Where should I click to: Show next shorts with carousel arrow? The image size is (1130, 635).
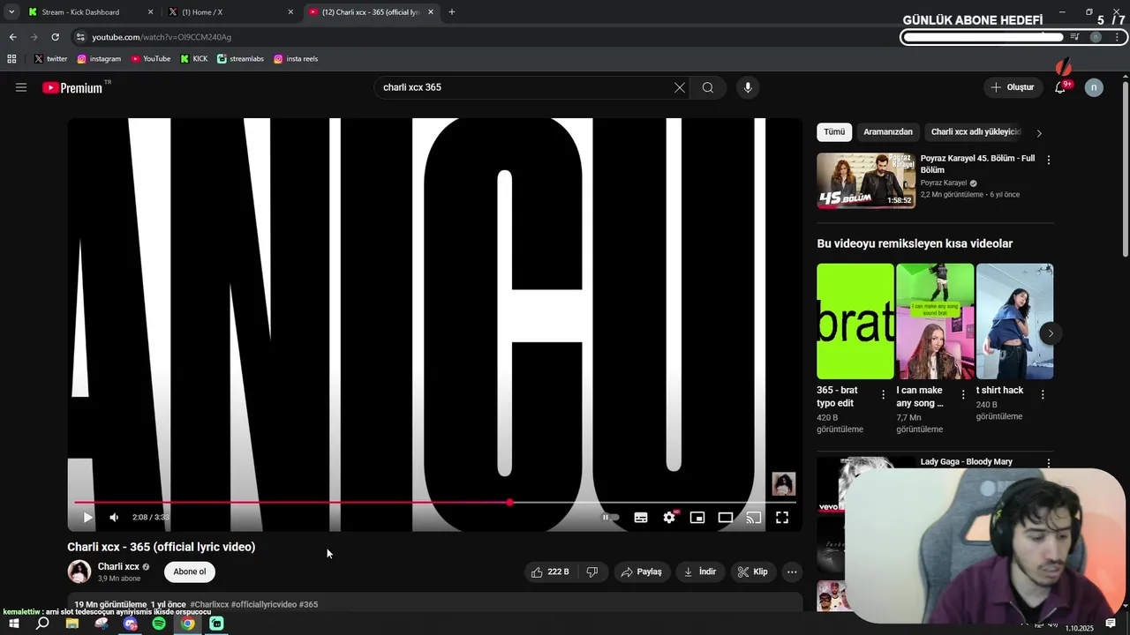[x=1050, y=332]
